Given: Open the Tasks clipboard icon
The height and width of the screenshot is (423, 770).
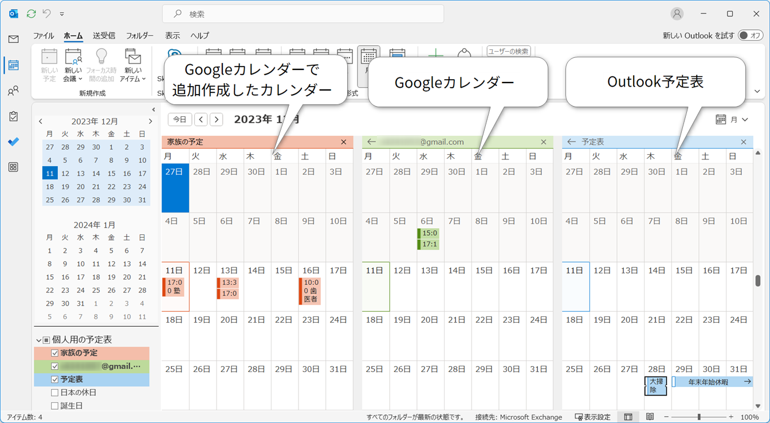Looking at the screenshot, I should (x=13, y=116).
